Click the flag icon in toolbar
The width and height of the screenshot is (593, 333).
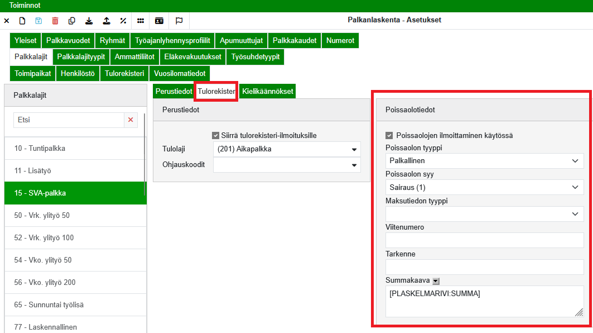[x=179, y=21]
